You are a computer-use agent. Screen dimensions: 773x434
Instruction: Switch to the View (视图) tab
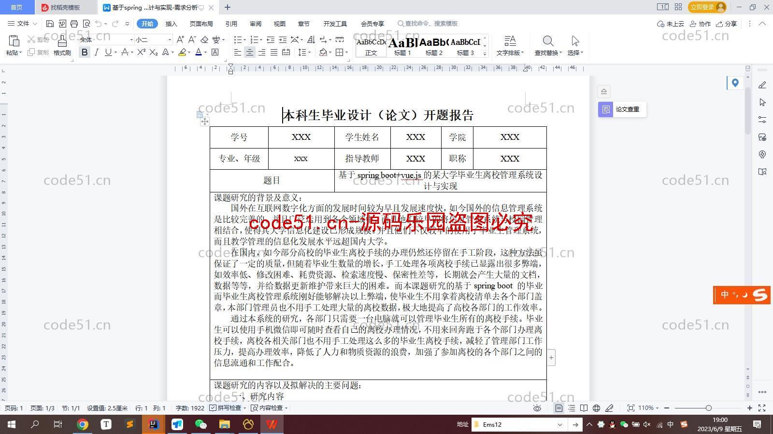pos(279,24)
